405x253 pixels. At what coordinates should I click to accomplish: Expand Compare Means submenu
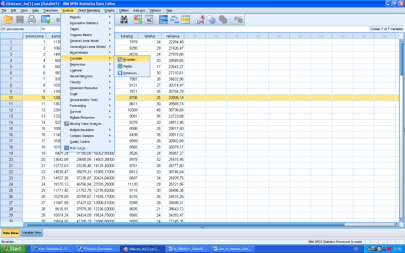(x=87, y=35)
